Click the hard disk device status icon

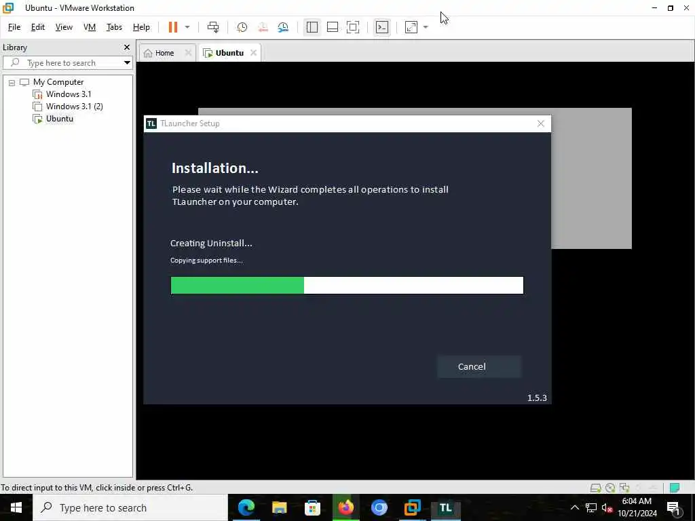pos(595,488)
